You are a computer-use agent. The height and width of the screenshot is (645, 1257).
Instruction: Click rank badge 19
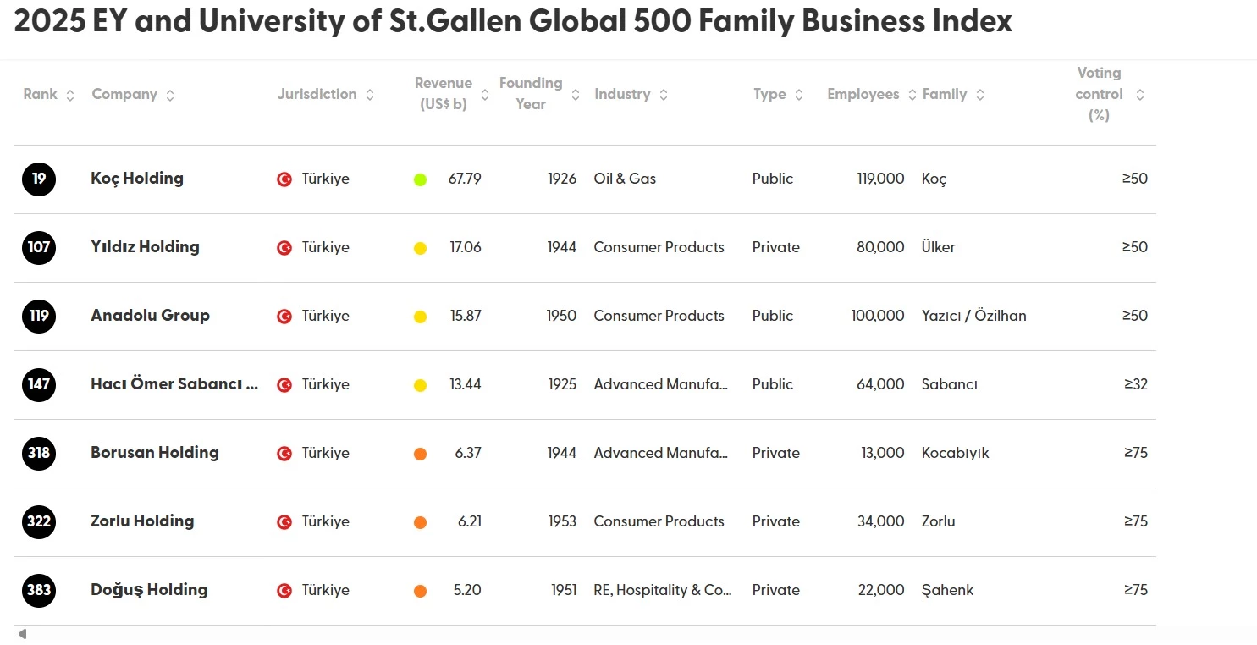tap(39, 179)
